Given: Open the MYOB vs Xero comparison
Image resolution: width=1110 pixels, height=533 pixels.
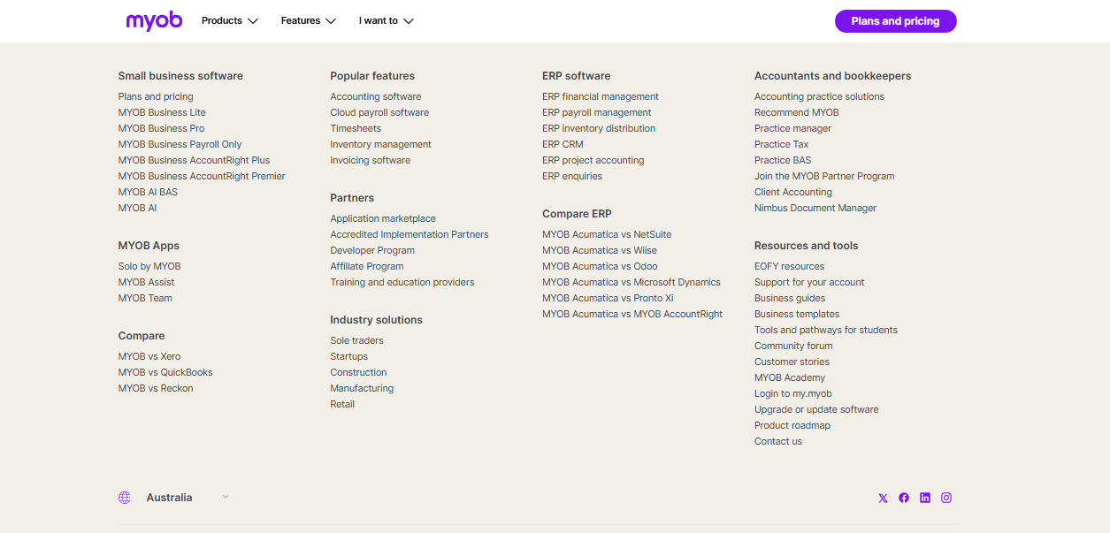Looking at the screenshot, I should point(150,356).
